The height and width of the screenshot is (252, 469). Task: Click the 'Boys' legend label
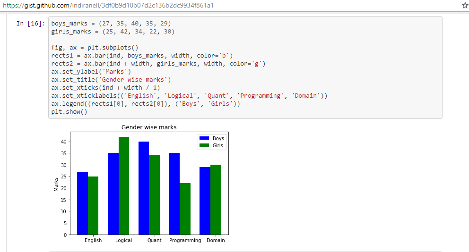(218, 138)
